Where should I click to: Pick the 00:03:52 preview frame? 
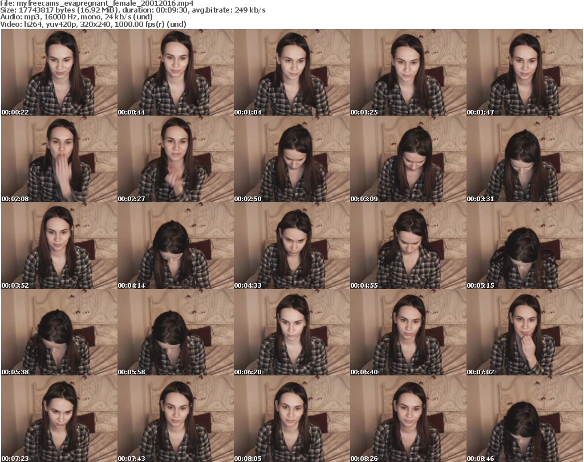click(59, 246)
